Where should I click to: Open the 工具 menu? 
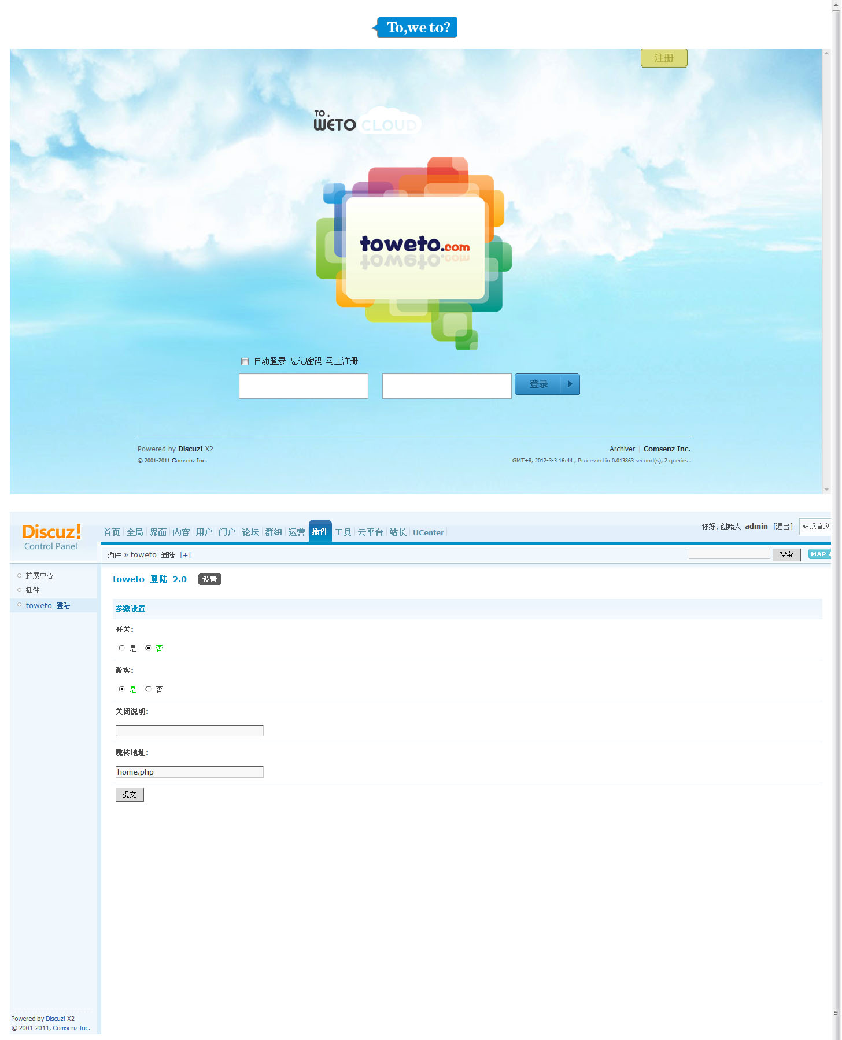(343, 532)
